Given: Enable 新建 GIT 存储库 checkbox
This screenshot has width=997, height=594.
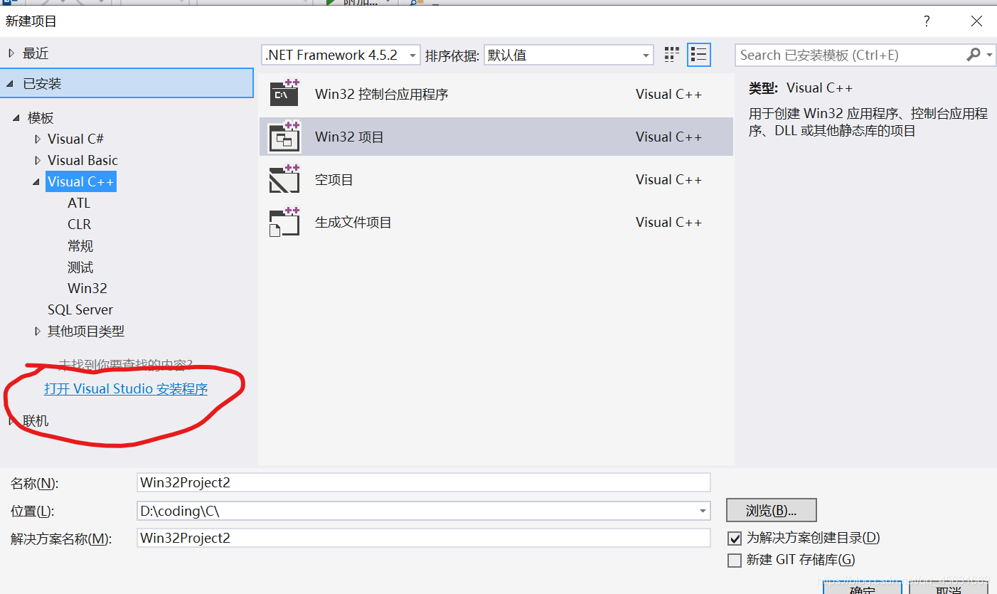Looking at the screenshot, I should tap(735, 561).
